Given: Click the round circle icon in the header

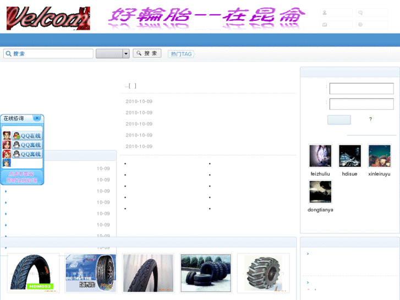Looking at the screenshot, I should coord(360,25).
